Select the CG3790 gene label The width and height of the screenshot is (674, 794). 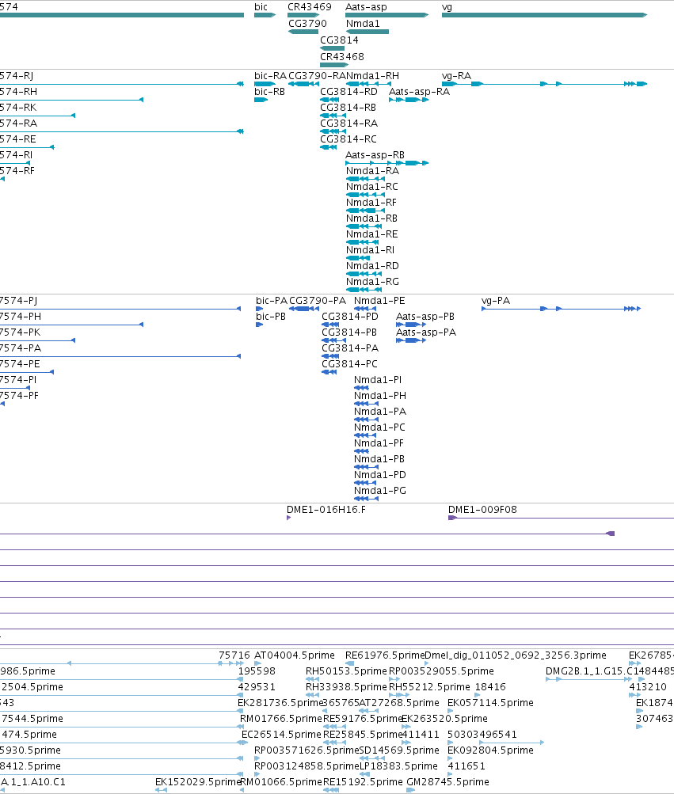click(307, 23)
